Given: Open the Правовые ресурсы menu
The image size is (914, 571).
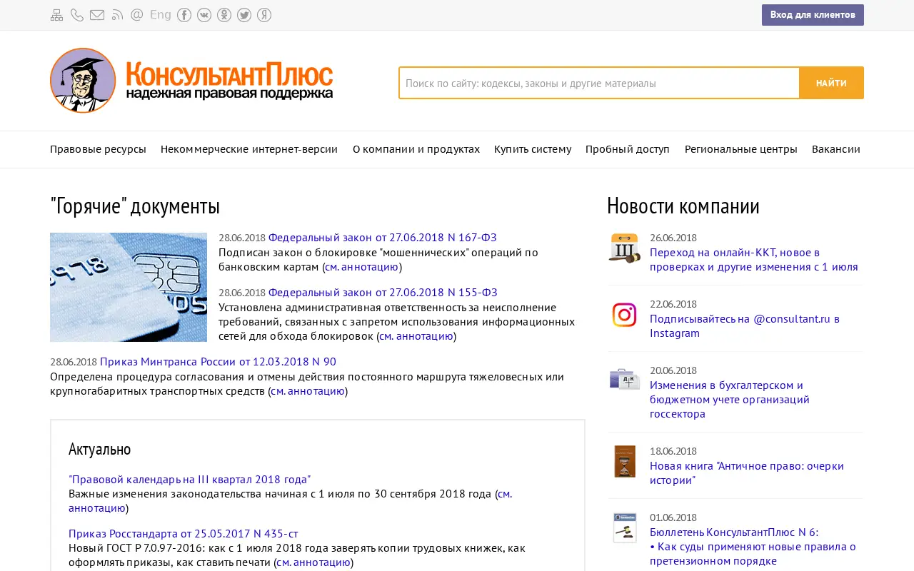Looking at the screenshot, I should pyautogui.click(x=98, y=149).
